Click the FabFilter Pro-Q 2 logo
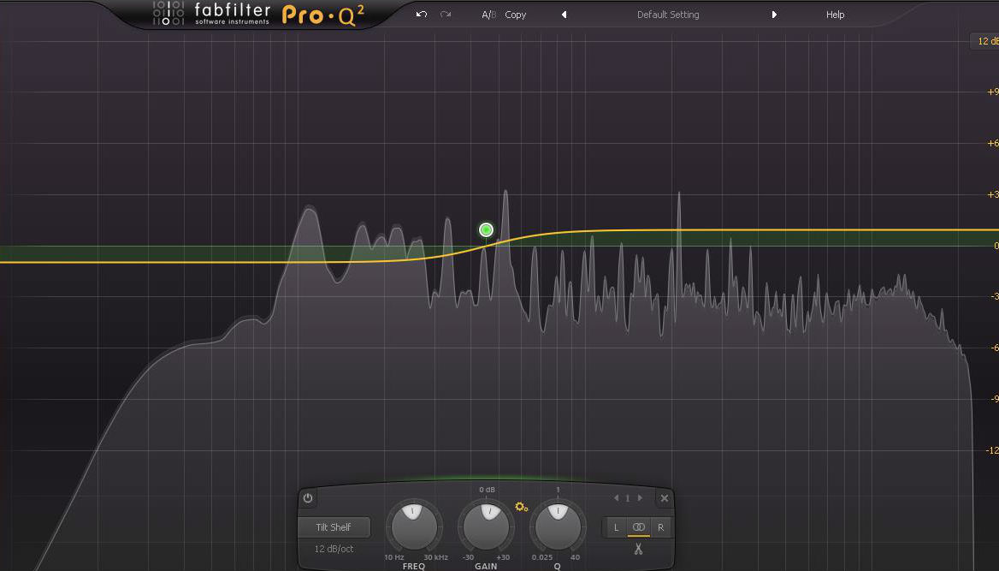Viewport: 999px width, 571px height. [x=258, y=14]
